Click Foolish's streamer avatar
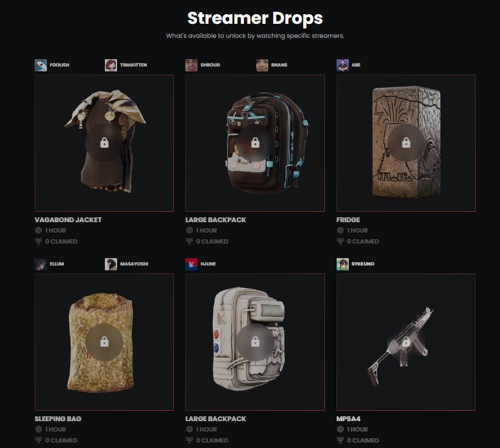Image resolution: width=500 pixels, height=448 pixels. [41, 65]
